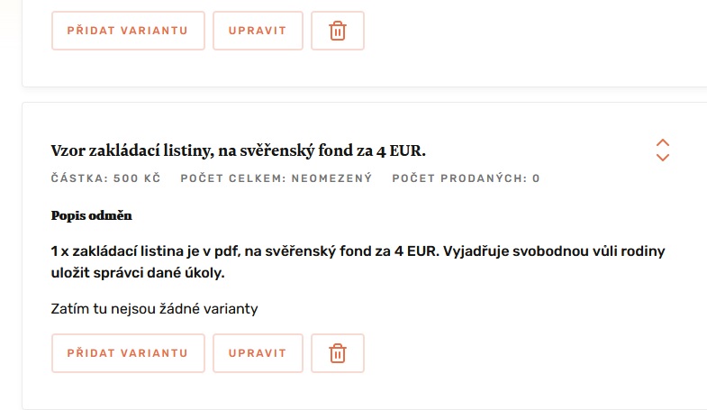Click the line 'uložit správci dané úkoly.'

(138, 273)
